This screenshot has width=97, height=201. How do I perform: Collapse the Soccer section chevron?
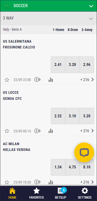pyautogui.click(x=91, y=6)
